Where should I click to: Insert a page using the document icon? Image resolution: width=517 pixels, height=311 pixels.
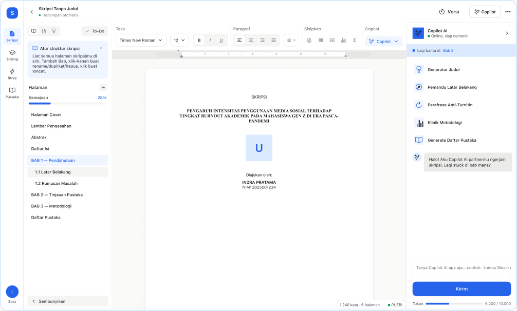click(309, 40)
